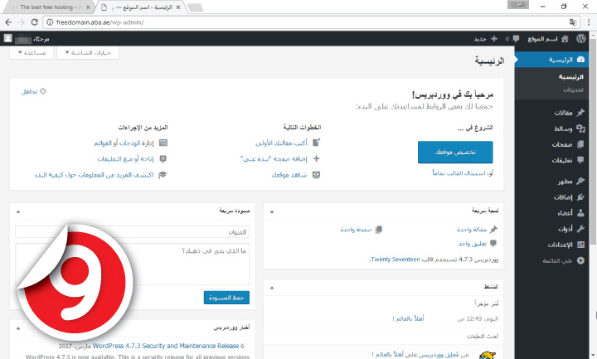Click the manage widgets or menus icon
The height and width of the screenshot is (359, 597).
pos(163,143)
